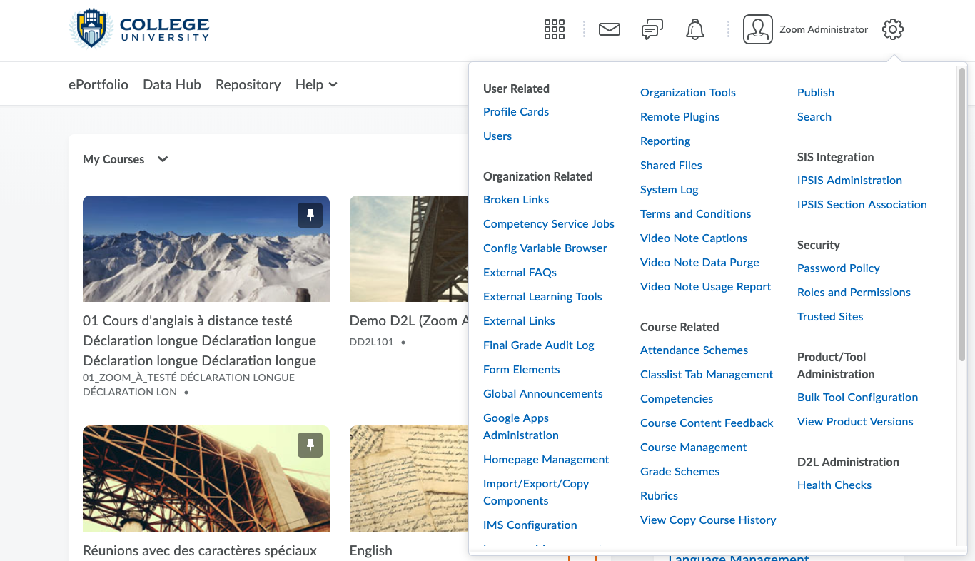Open Video Note Data Purge

coord(699,263)
